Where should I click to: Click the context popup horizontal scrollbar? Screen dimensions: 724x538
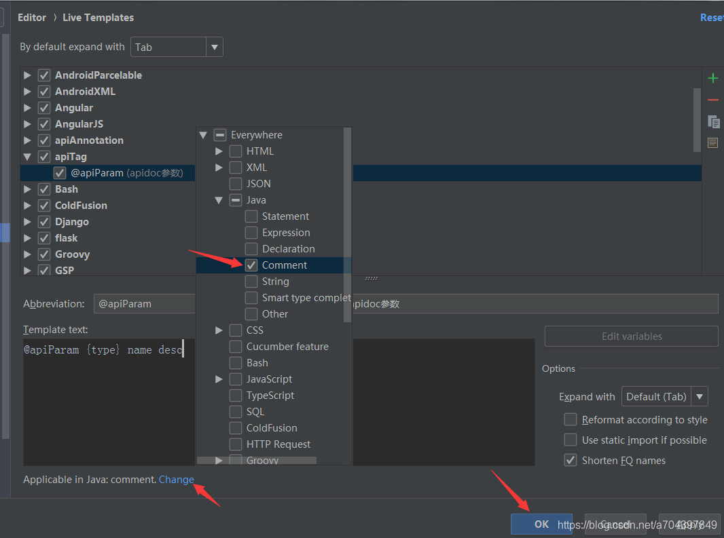pyautogui.click(x=257, y=461)
